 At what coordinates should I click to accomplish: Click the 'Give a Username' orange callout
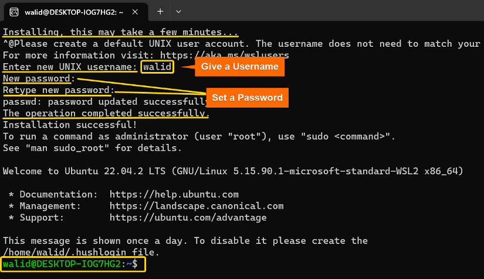[x=239, y=67]
